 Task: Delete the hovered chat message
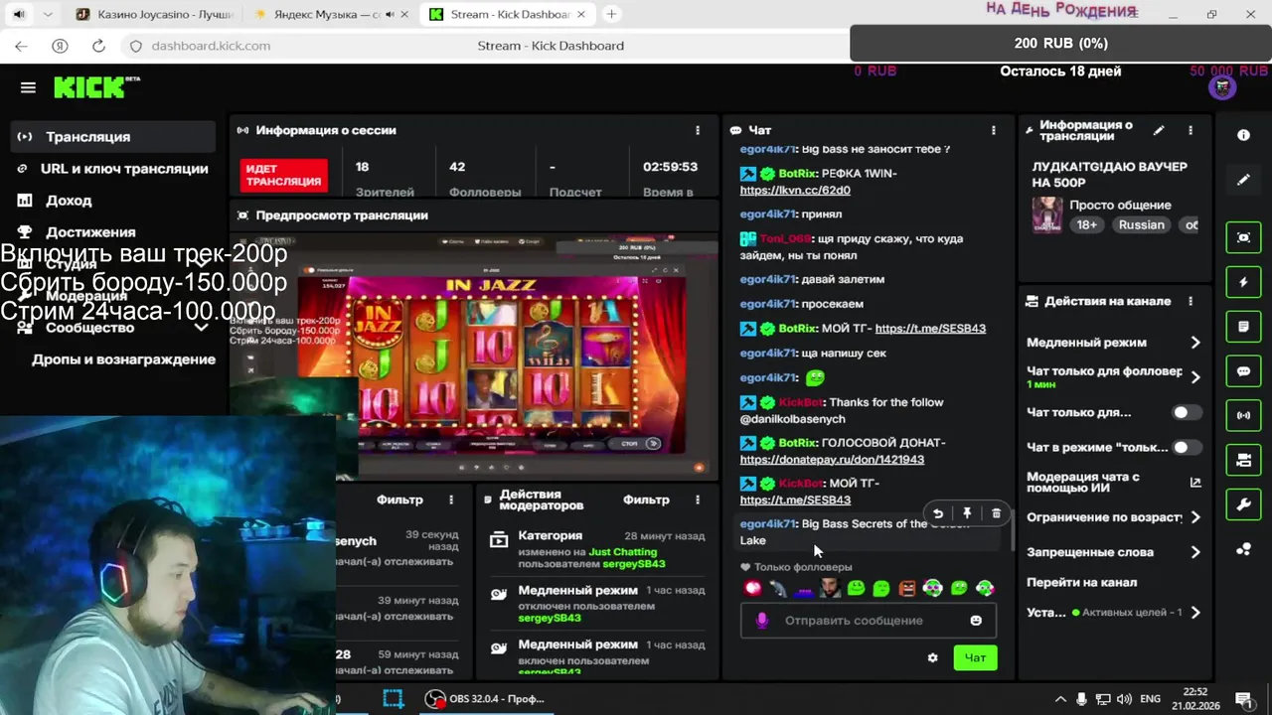(996, 513)
